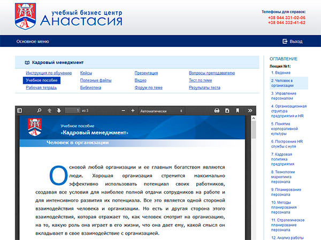Open the 'Презентация' link
Screen dimensions: 321x240
(x=146, y=73)
